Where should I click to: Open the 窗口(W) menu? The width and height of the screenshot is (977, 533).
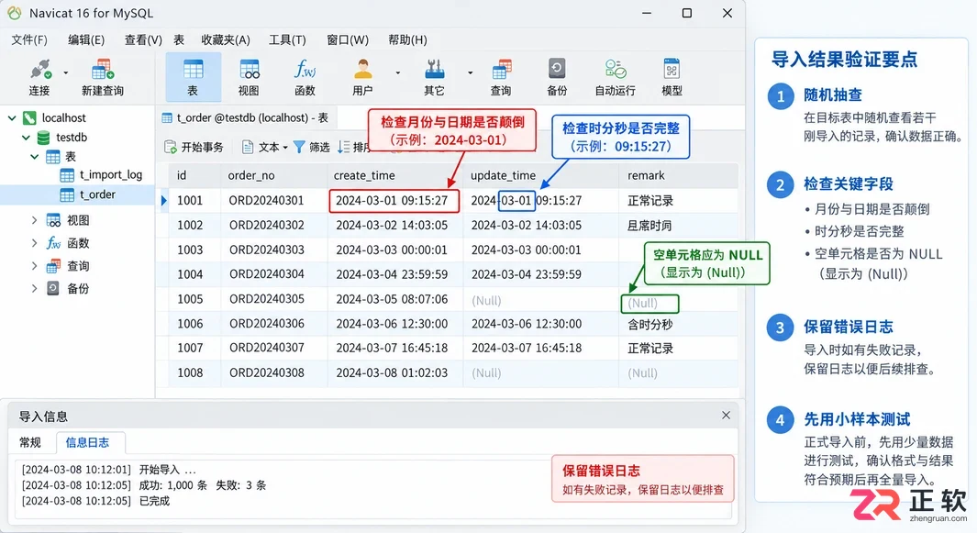tap(348, 39)
